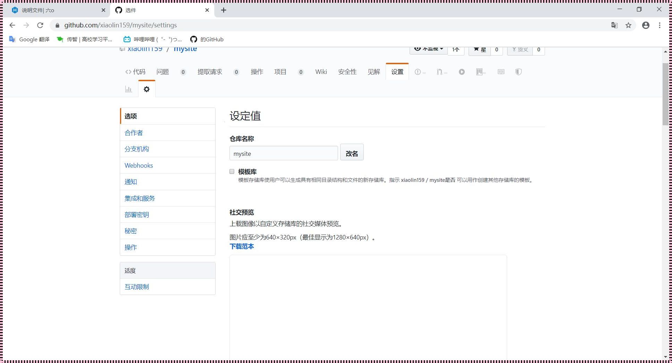Open the 传智 bookmark

pyautogui.click(x=84, y=39)
